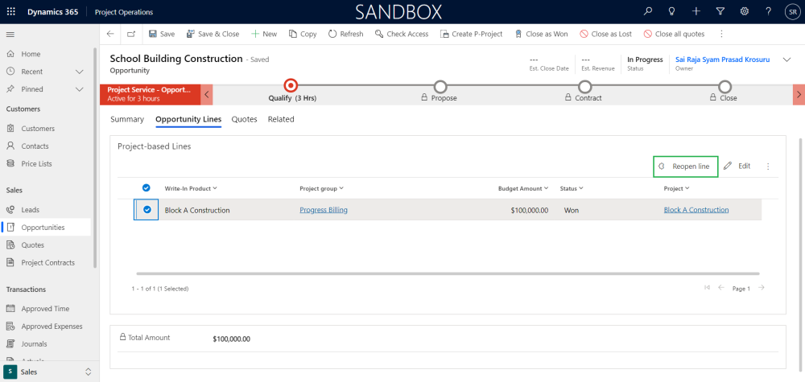This screenshot has height=382, width=805.
Task: Open more options for Project-based Lines grid
Action: click(768, 166)
